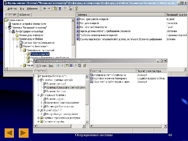The height and width of the screenshot is (141, 188).
Task: Select Политика аудита in the domain controller policy tree
Action: pyautogui.click(x=55, y=99)
